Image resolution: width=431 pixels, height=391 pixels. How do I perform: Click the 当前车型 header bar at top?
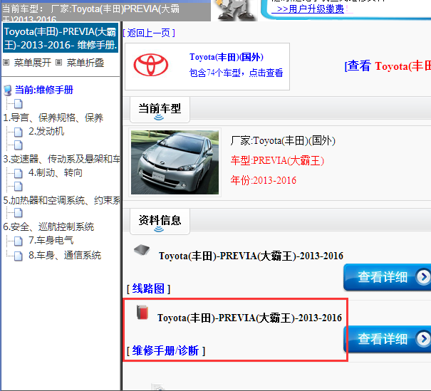pyautogui.click(x=105, y=11)
